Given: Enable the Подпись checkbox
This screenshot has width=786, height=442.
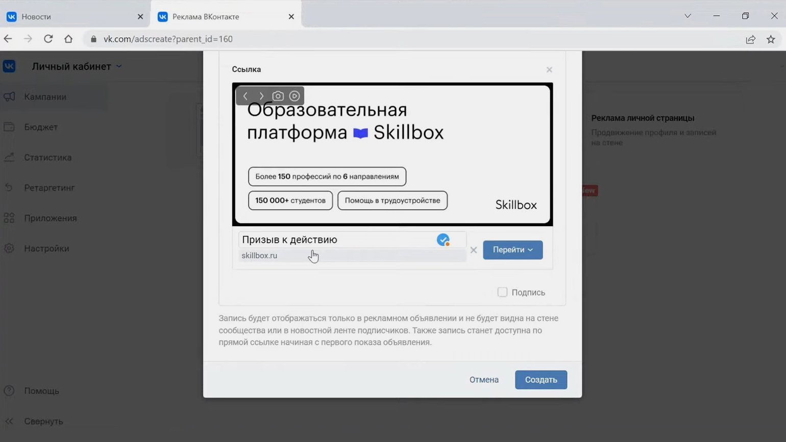Looking at the screenshot, I should (502, 292).
